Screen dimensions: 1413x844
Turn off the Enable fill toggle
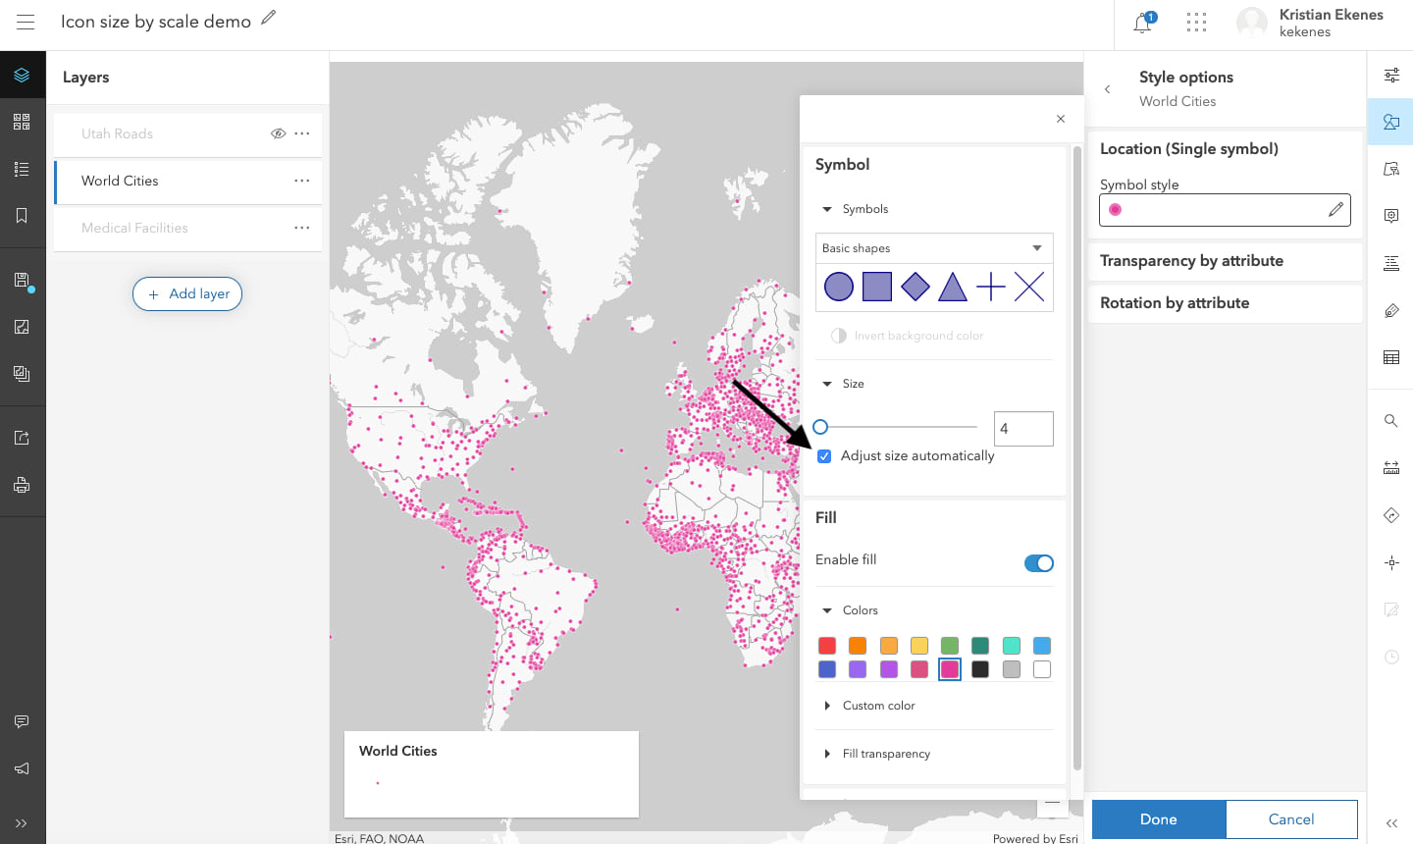point(1038,563)
